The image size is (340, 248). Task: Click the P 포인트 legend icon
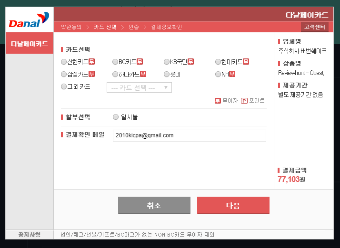pos(244,101)
